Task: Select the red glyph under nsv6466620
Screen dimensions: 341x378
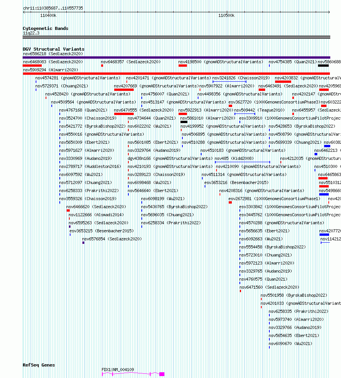Action: click(x=68, y=210)
